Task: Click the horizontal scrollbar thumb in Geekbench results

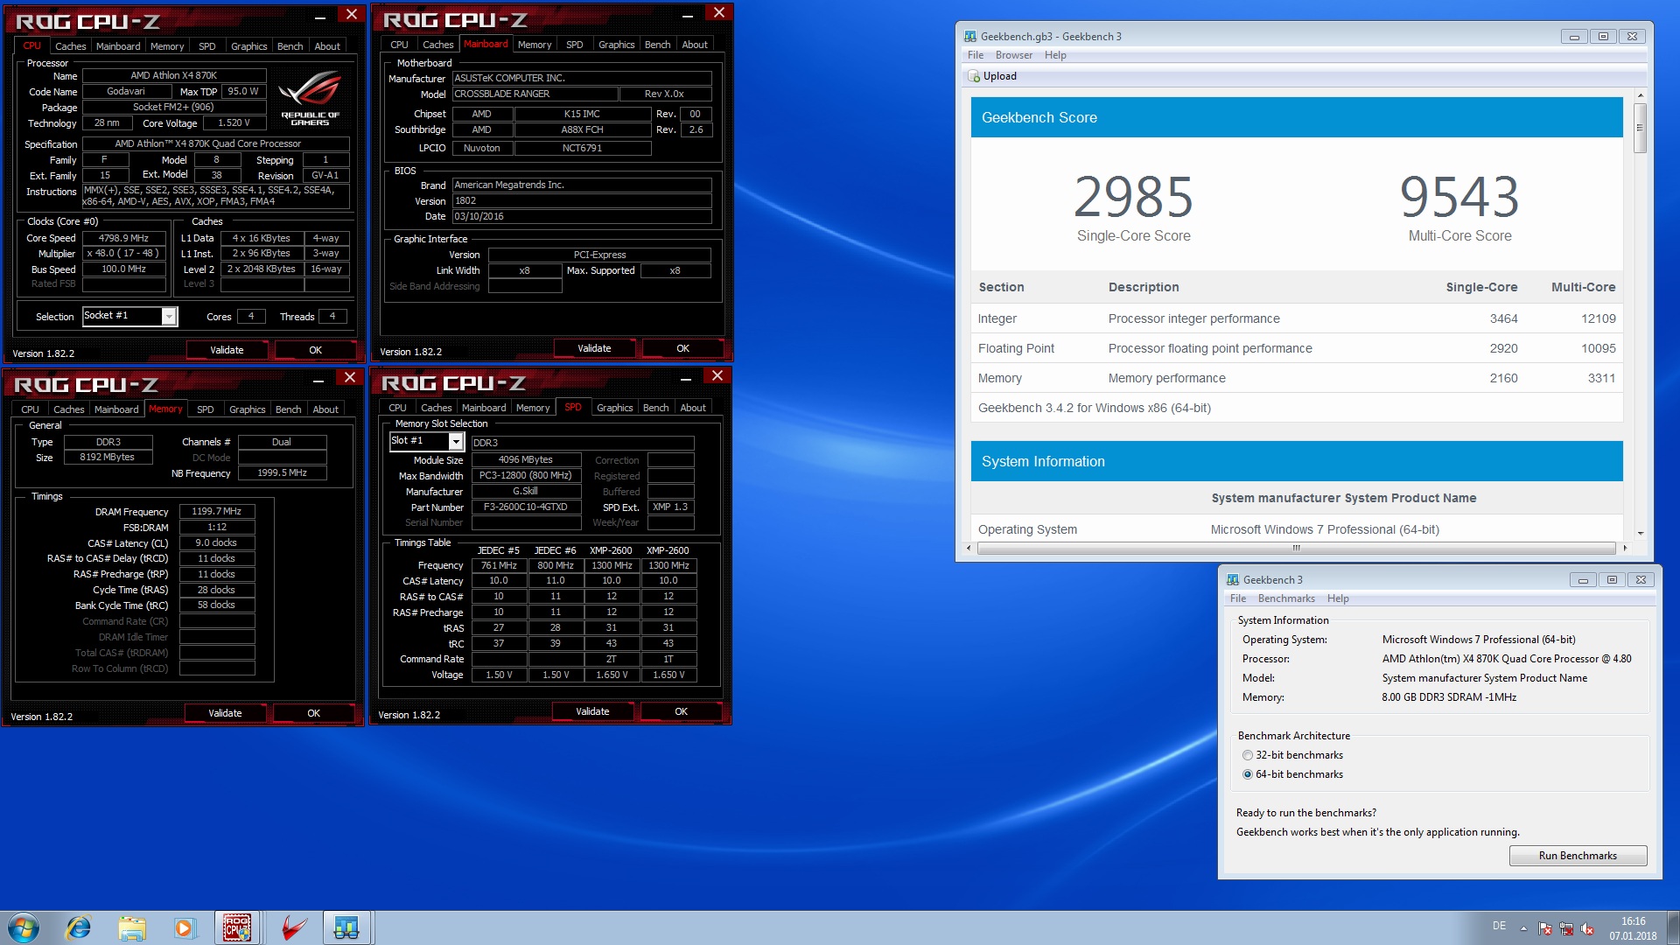Action: click(x=1296, y=549)
